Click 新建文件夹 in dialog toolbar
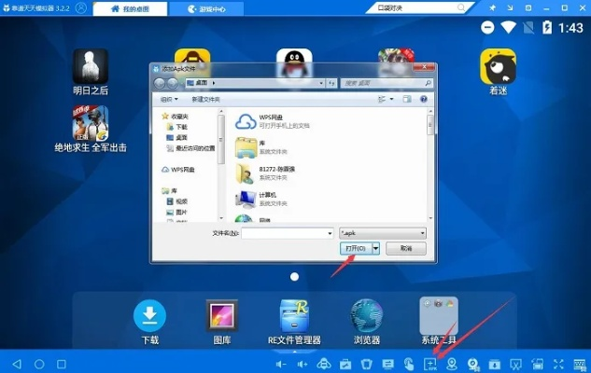The width and height of the screenshot is (591, 373). click(x=205, y=100)
